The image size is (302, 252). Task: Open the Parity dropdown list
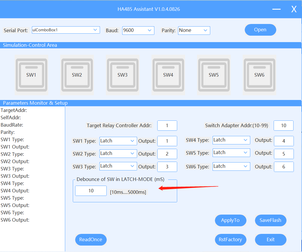pos(194,30)
